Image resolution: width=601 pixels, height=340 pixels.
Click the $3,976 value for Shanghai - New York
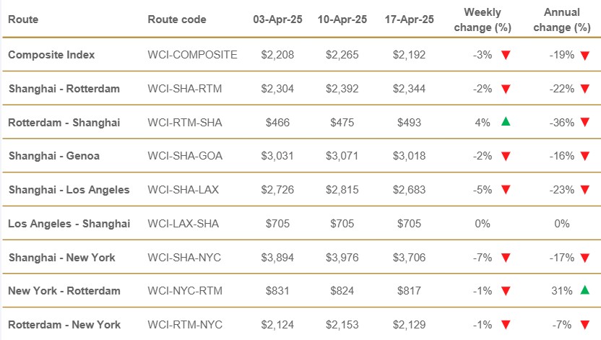pyautogui.click(x=342, y=257)
